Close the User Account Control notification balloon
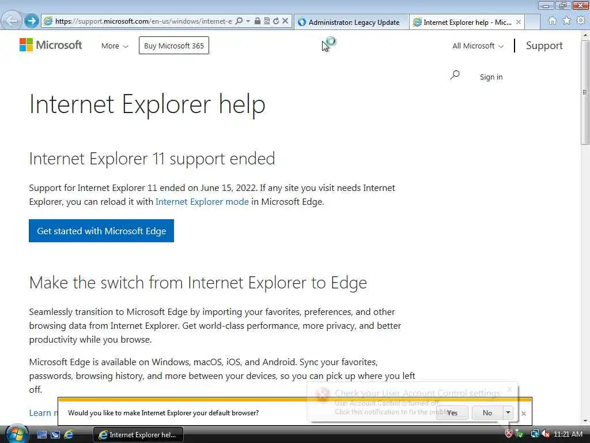Image resolution: width=590 pixels, height=443 pixels. point(509,389)
